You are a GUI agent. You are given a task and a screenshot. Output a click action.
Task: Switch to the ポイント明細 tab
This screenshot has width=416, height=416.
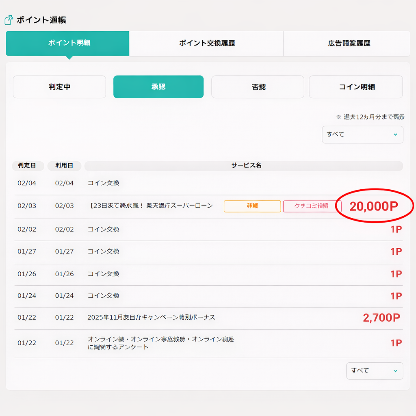[x=67, y=43]
